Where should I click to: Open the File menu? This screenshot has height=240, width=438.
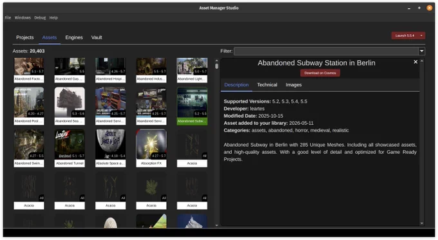point(8,17)
